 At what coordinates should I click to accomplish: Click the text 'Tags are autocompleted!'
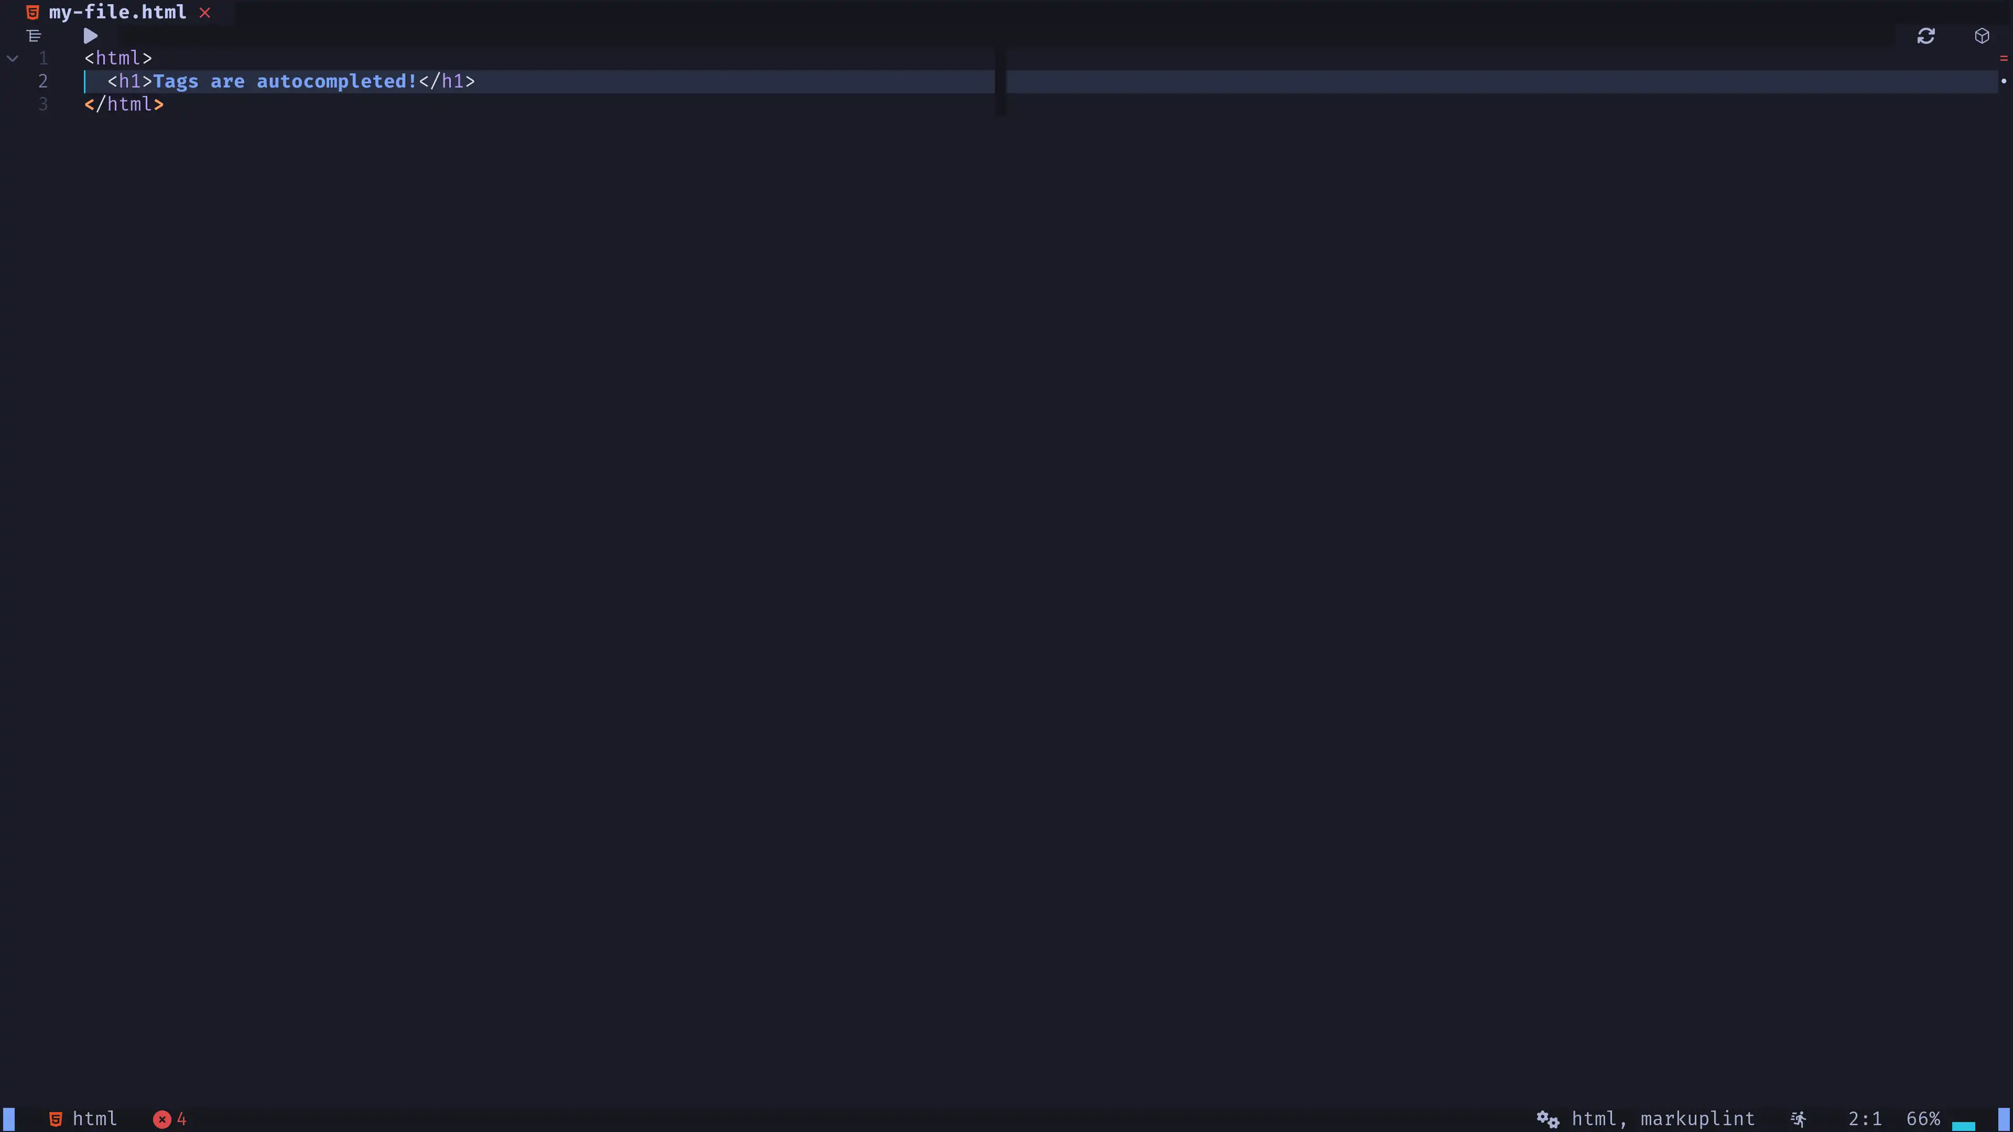coord(285,81)
